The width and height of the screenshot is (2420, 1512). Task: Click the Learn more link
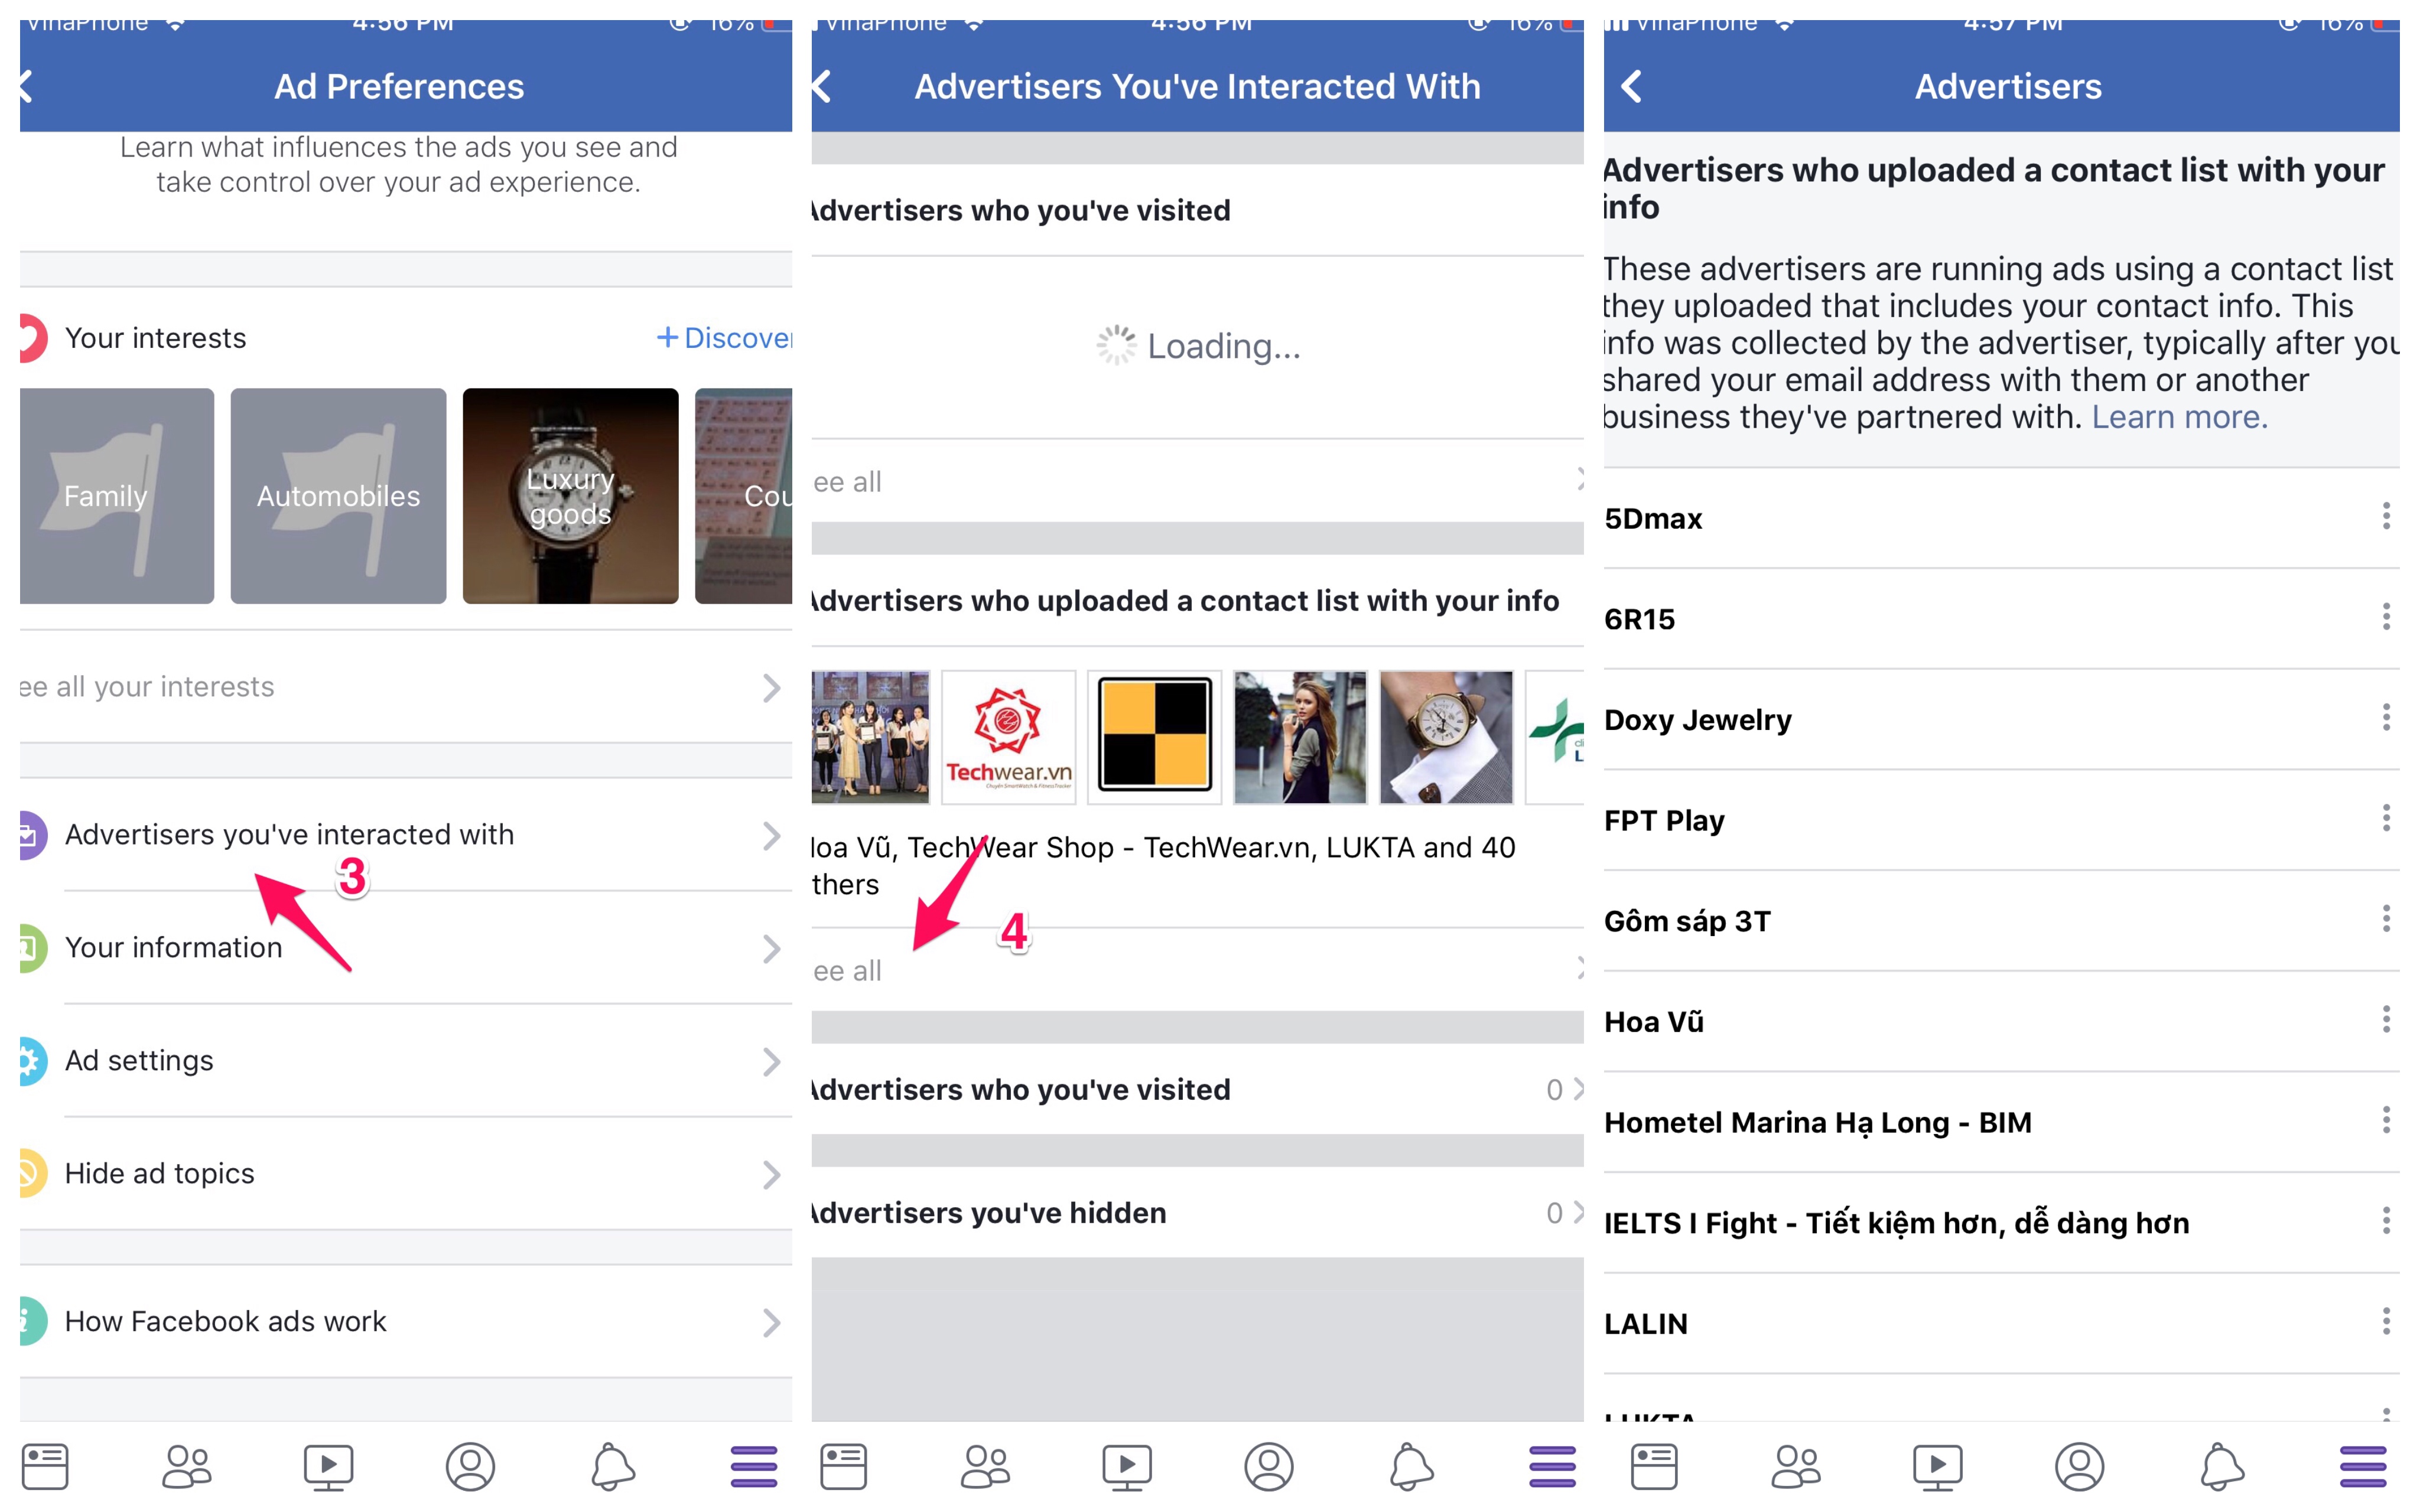pos(2179,417)
